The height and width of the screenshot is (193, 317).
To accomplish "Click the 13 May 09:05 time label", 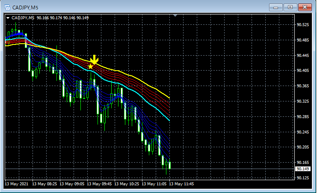I will pos(72,184).
